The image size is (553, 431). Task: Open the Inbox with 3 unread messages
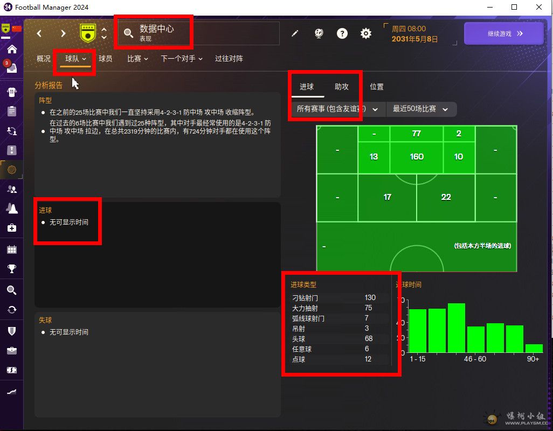(x=12, y=68)
